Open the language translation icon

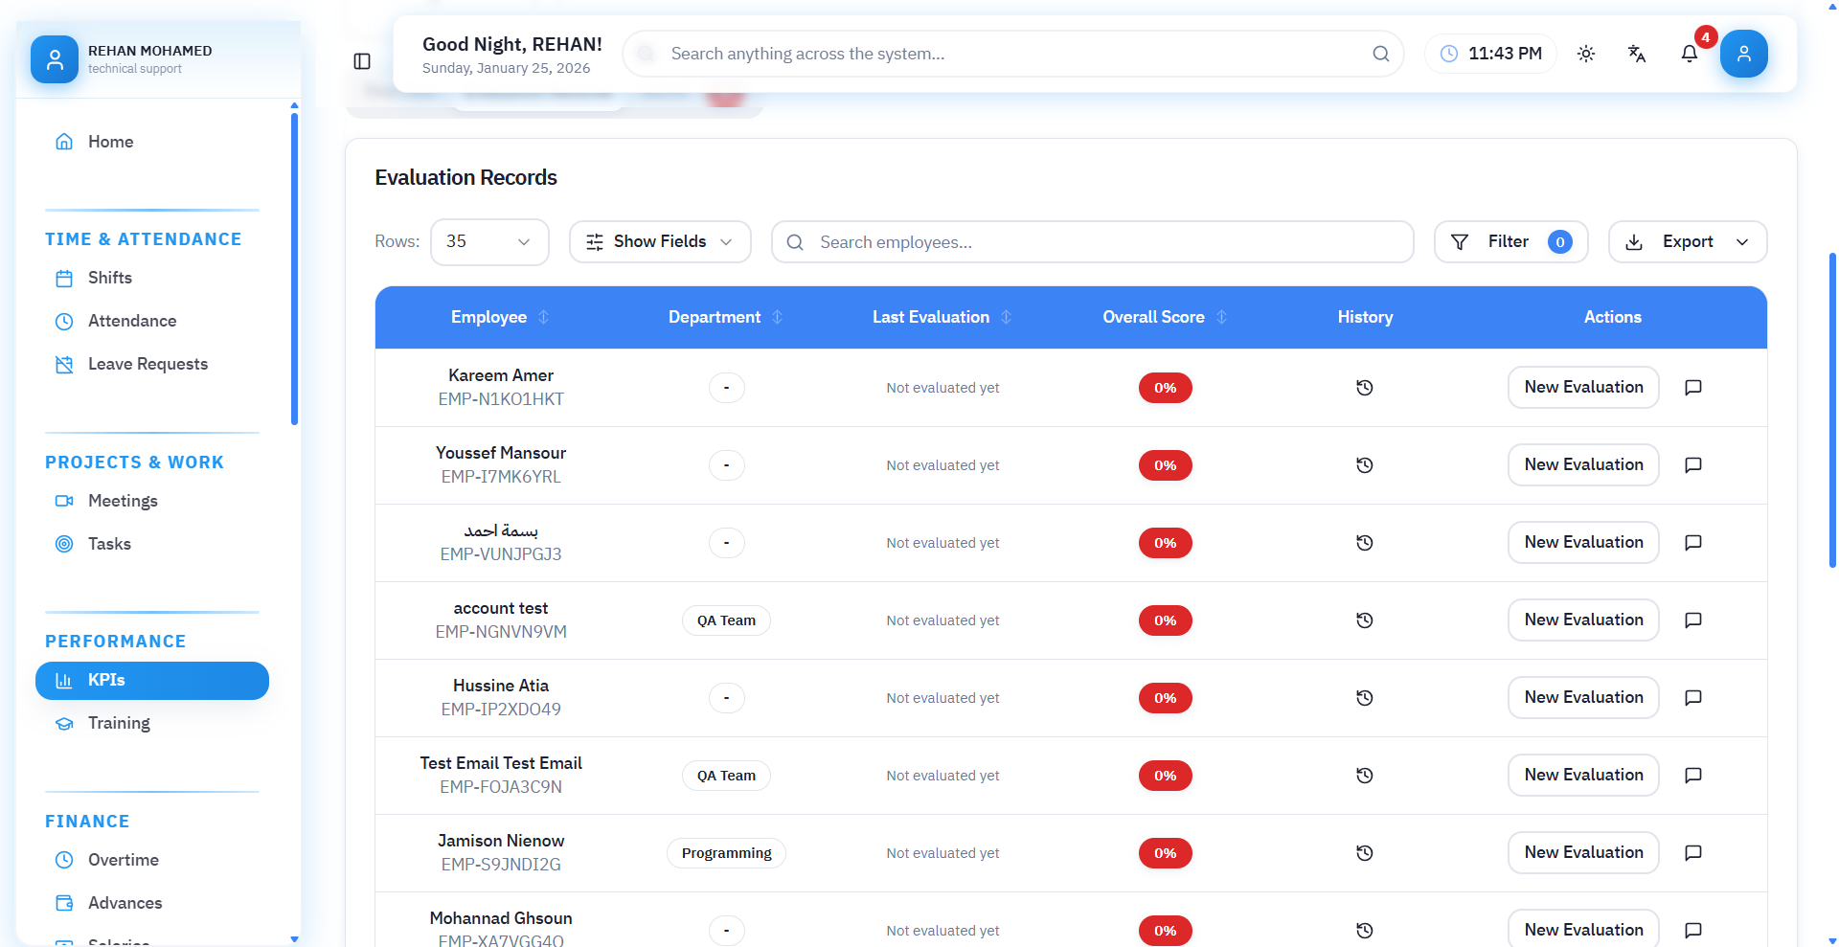1637,54
